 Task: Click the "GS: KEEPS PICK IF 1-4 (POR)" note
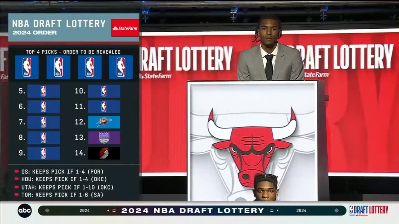point(63,172)
